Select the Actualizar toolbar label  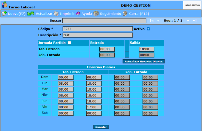(x=44, y=14)
